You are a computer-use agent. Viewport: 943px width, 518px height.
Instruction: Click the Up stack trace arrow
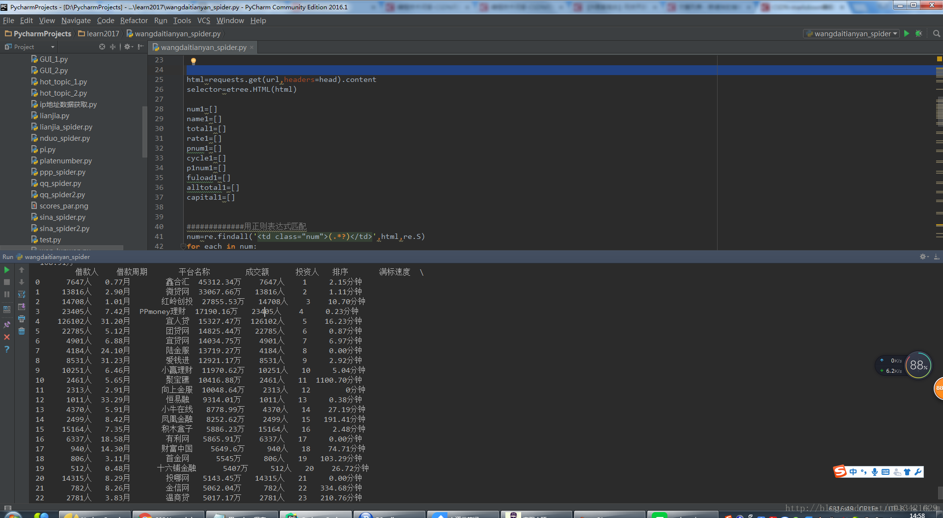click(x=22, y=270)
